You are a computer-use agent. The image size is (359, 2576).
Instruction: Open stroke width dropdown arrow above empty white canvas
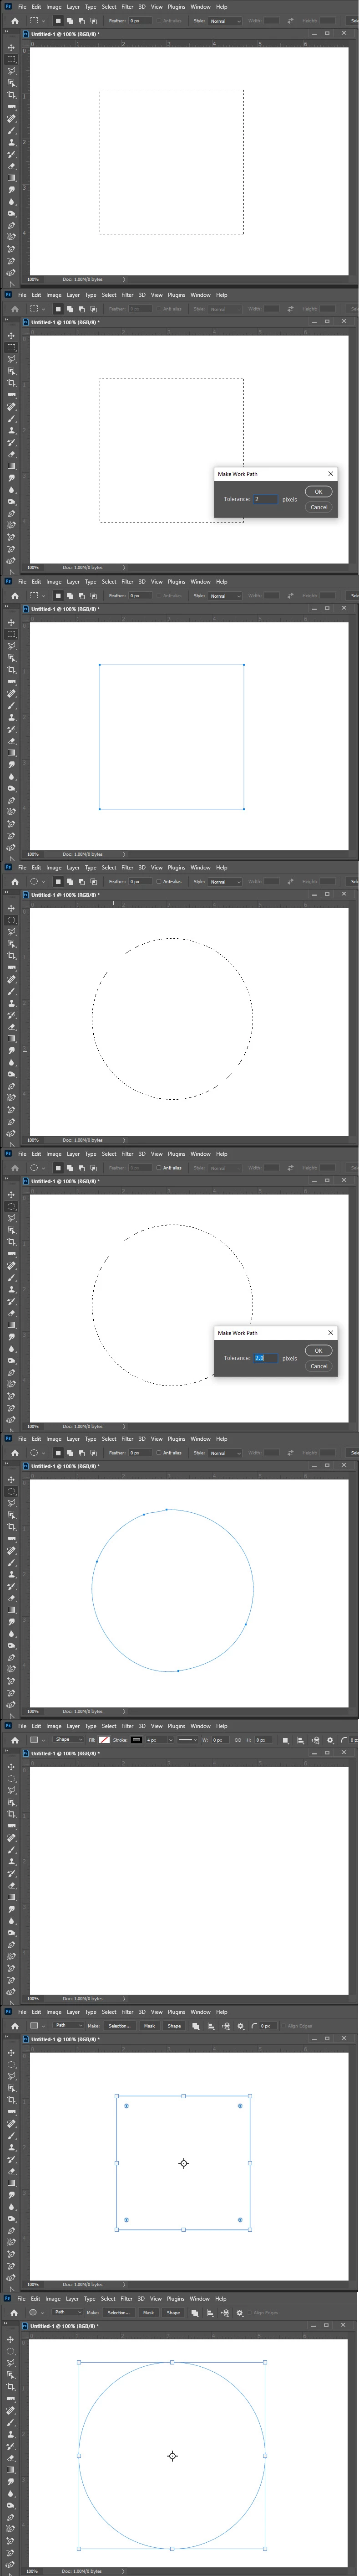[x=171, y=1740]
